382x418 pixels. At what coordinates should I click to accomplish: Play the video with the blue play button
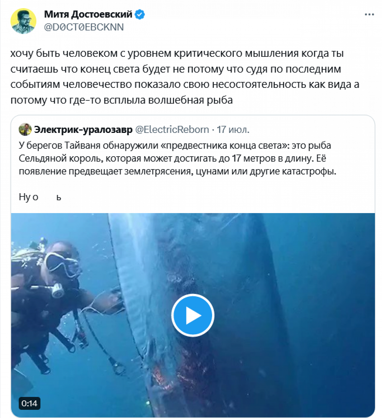point(193,315)
